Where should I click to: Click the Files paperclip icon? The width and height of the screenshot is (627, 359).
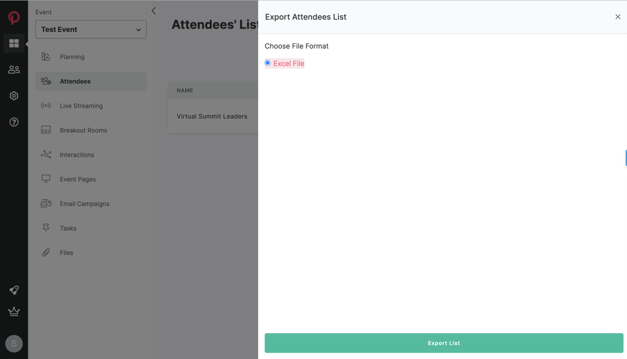coord(46,252)
